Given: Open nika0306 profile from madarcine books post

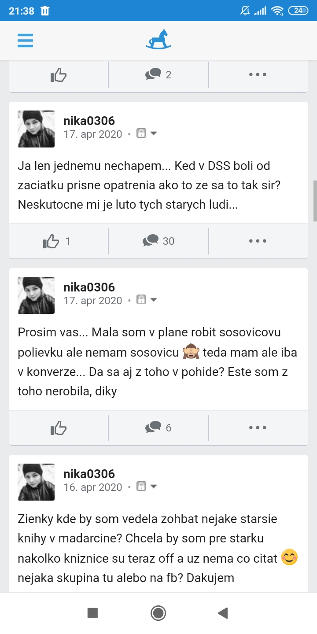Looking at the screenshot, I should coord(89,474).
